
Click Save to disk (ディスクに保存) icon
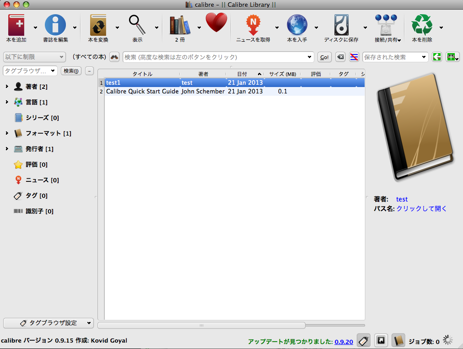tap(341, 25)
